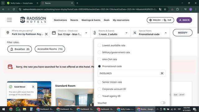Toggle the Voucher switch
Screen dimensions: 199x112
pos(163,103)
